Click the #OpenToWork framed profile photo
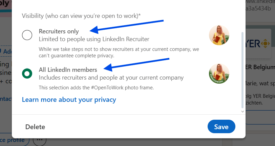275x146 pixels. [219, 74]
